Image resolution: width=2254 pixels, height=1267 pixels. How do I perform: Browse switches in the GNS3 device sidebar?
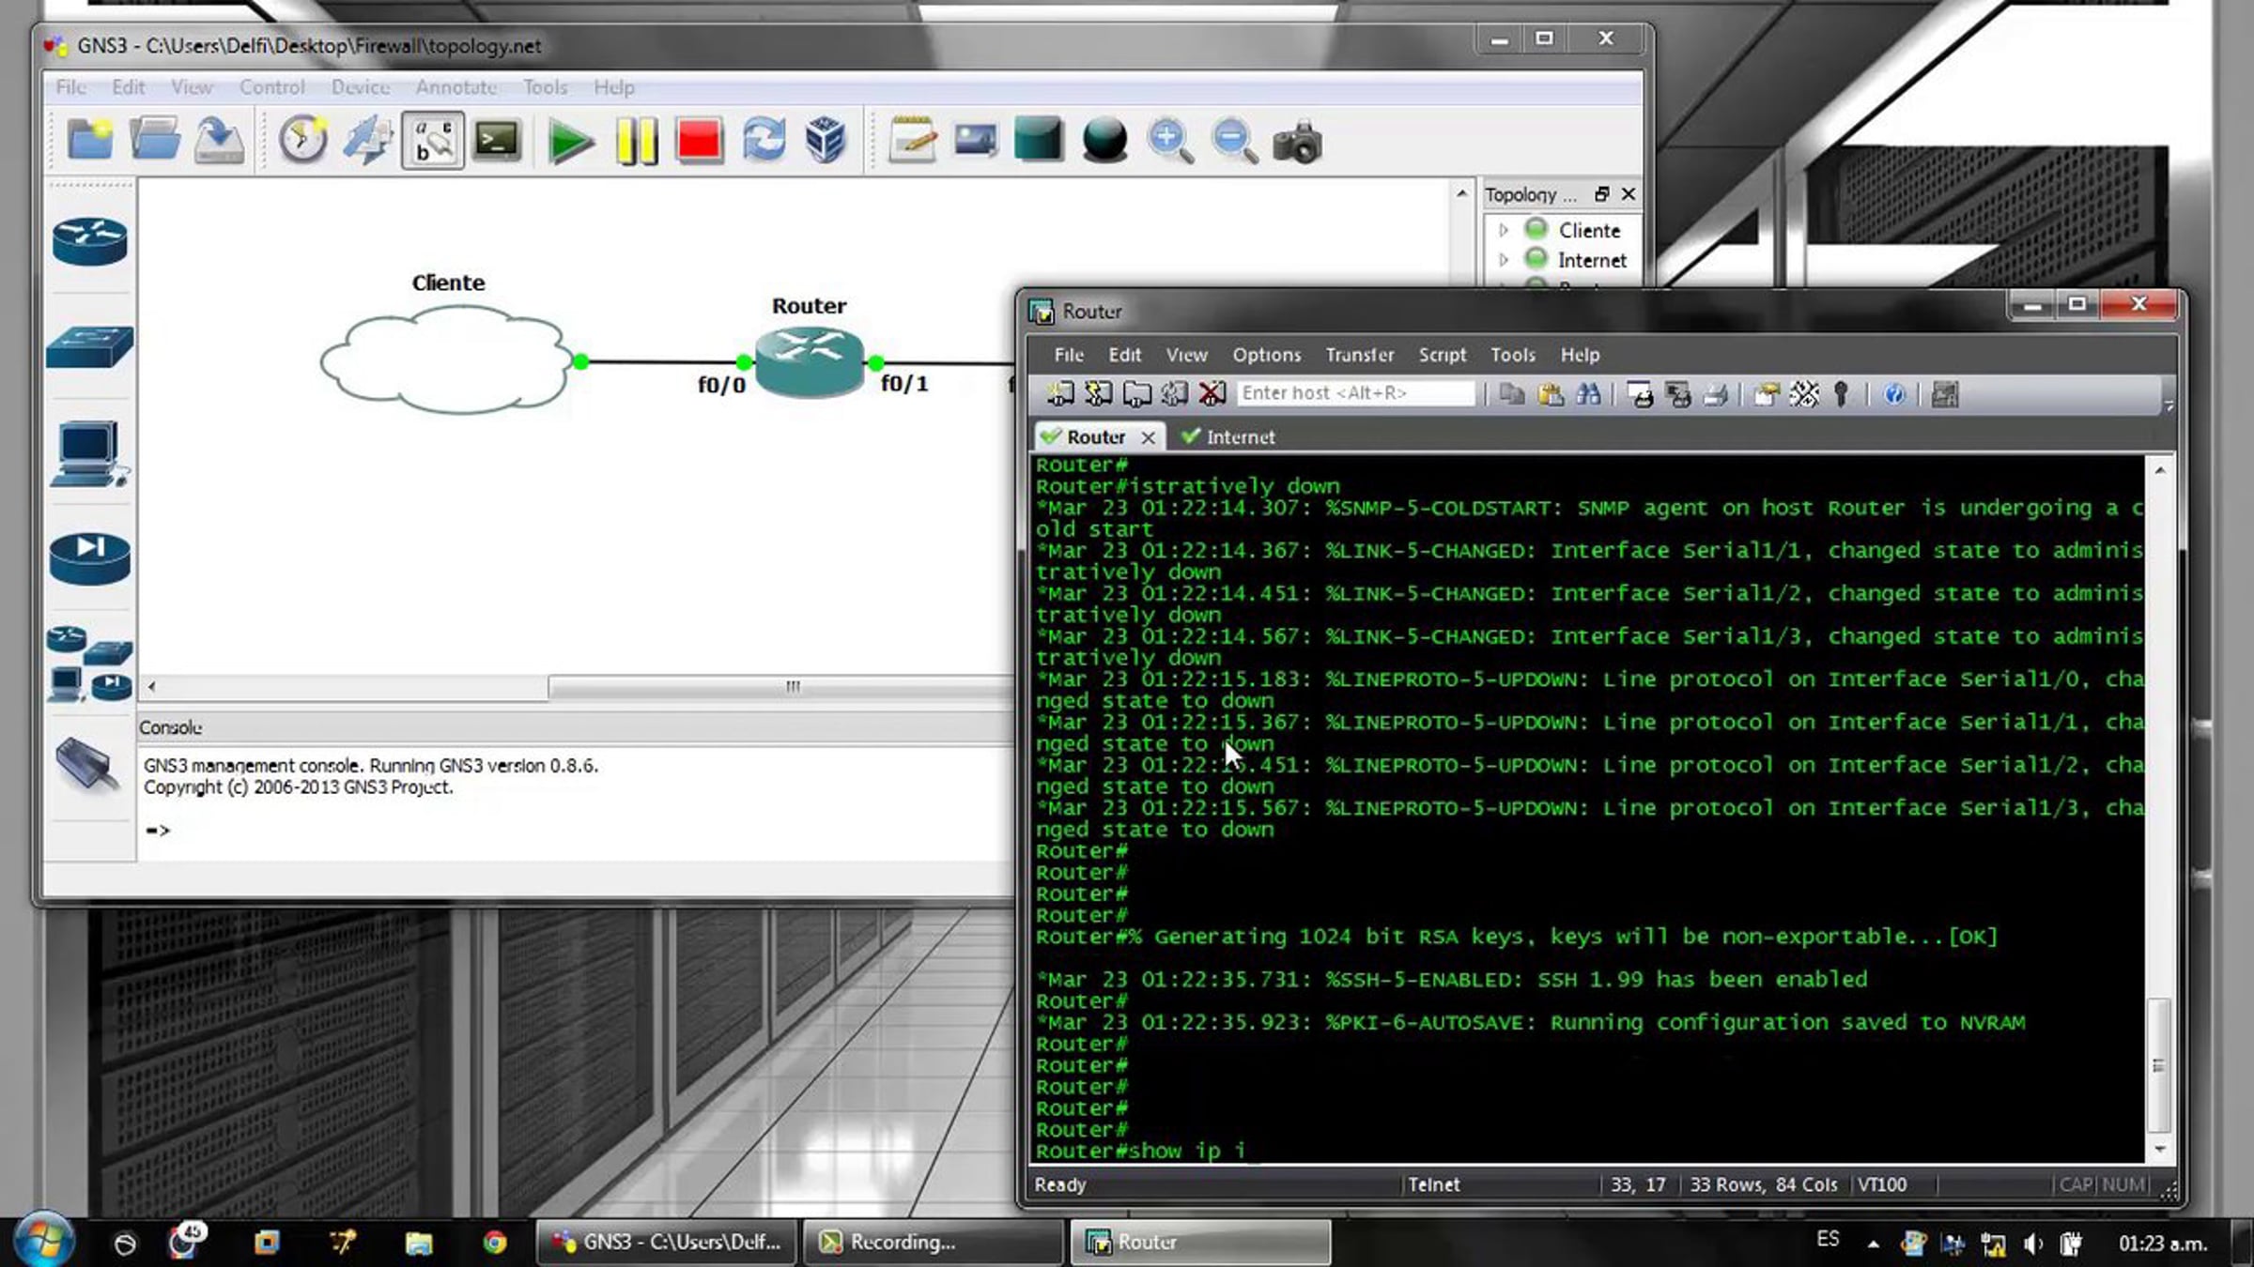tap(89, 346)
